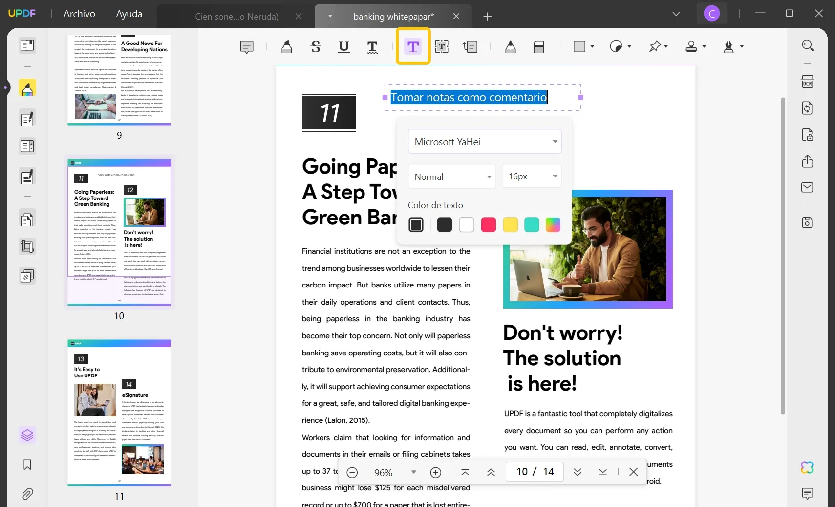
Task: Select the text callout tool
Action: coord(470,47)
